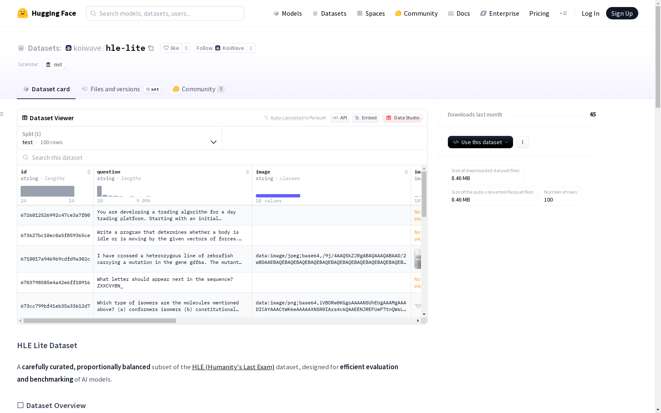Click the trading algorithm question cell

coord(173,215)
